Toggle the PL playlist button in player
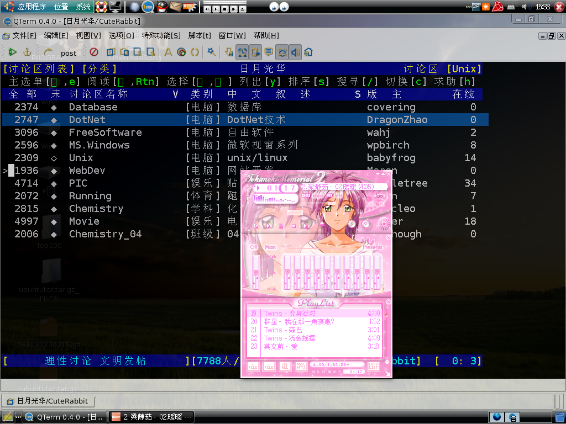Image resolution: width=566 pixels, height=424 pixels. tap(382, 204)
